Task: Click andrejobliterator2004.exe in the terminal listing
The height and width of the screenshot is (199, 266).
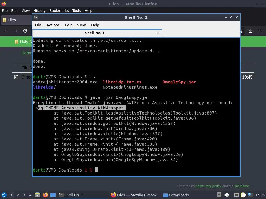Action: pyautogui.click(x=65, y=82)
